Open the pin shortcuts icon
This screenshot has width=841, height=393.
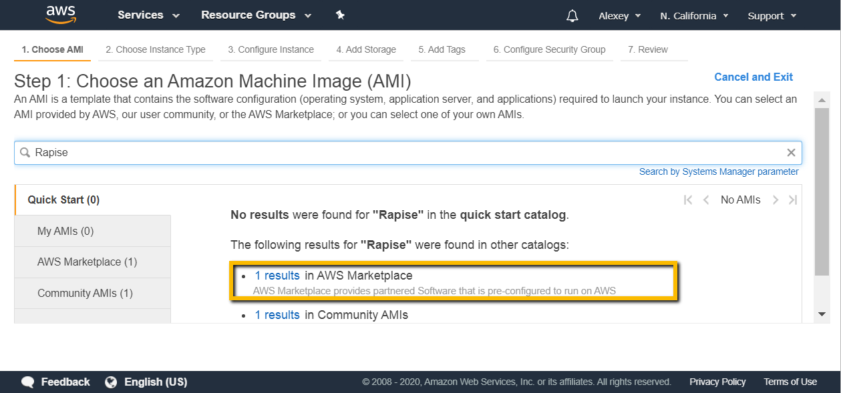(x=340, y=15)
